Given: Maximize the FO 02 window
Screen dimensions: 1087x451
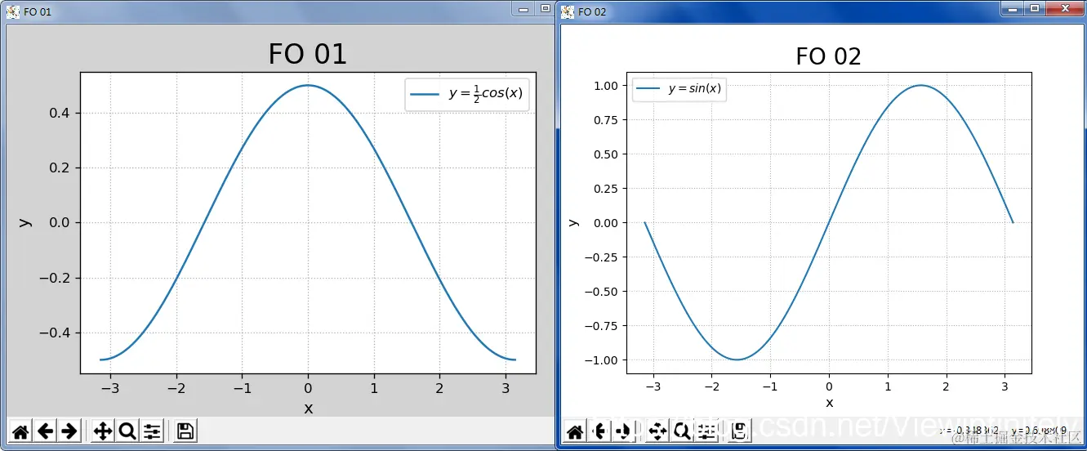Looking at the screenshot, I should point(1035,8).
